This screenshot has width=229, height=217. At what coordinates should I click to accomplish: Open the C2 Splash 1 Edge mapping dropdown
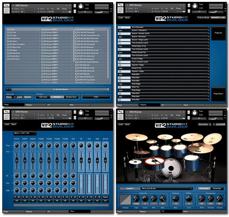click(x=170, y=65)
